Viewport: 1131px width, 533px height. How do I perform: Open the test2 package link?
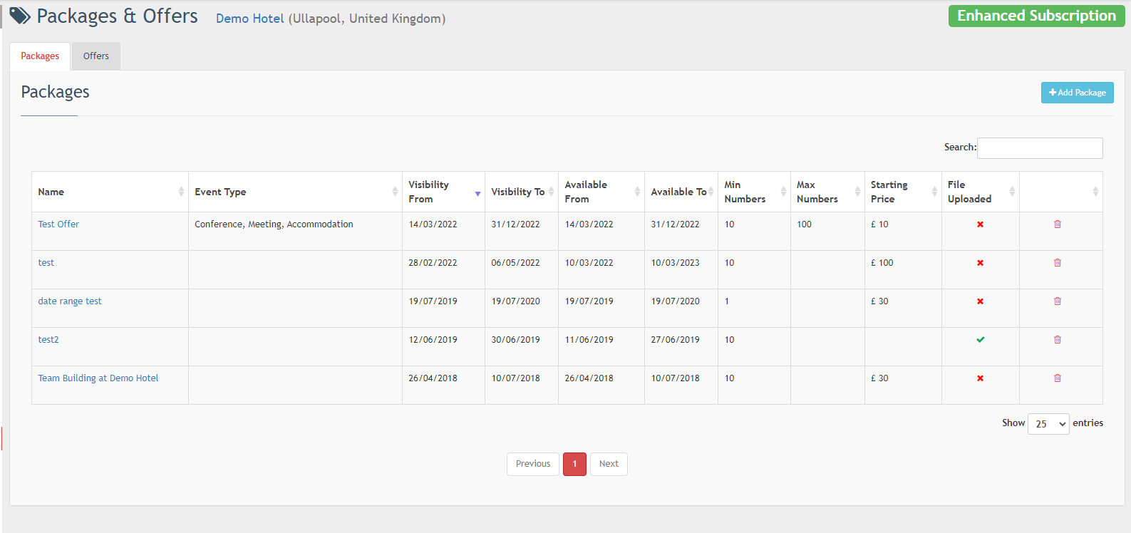click(x=48, y=340)
